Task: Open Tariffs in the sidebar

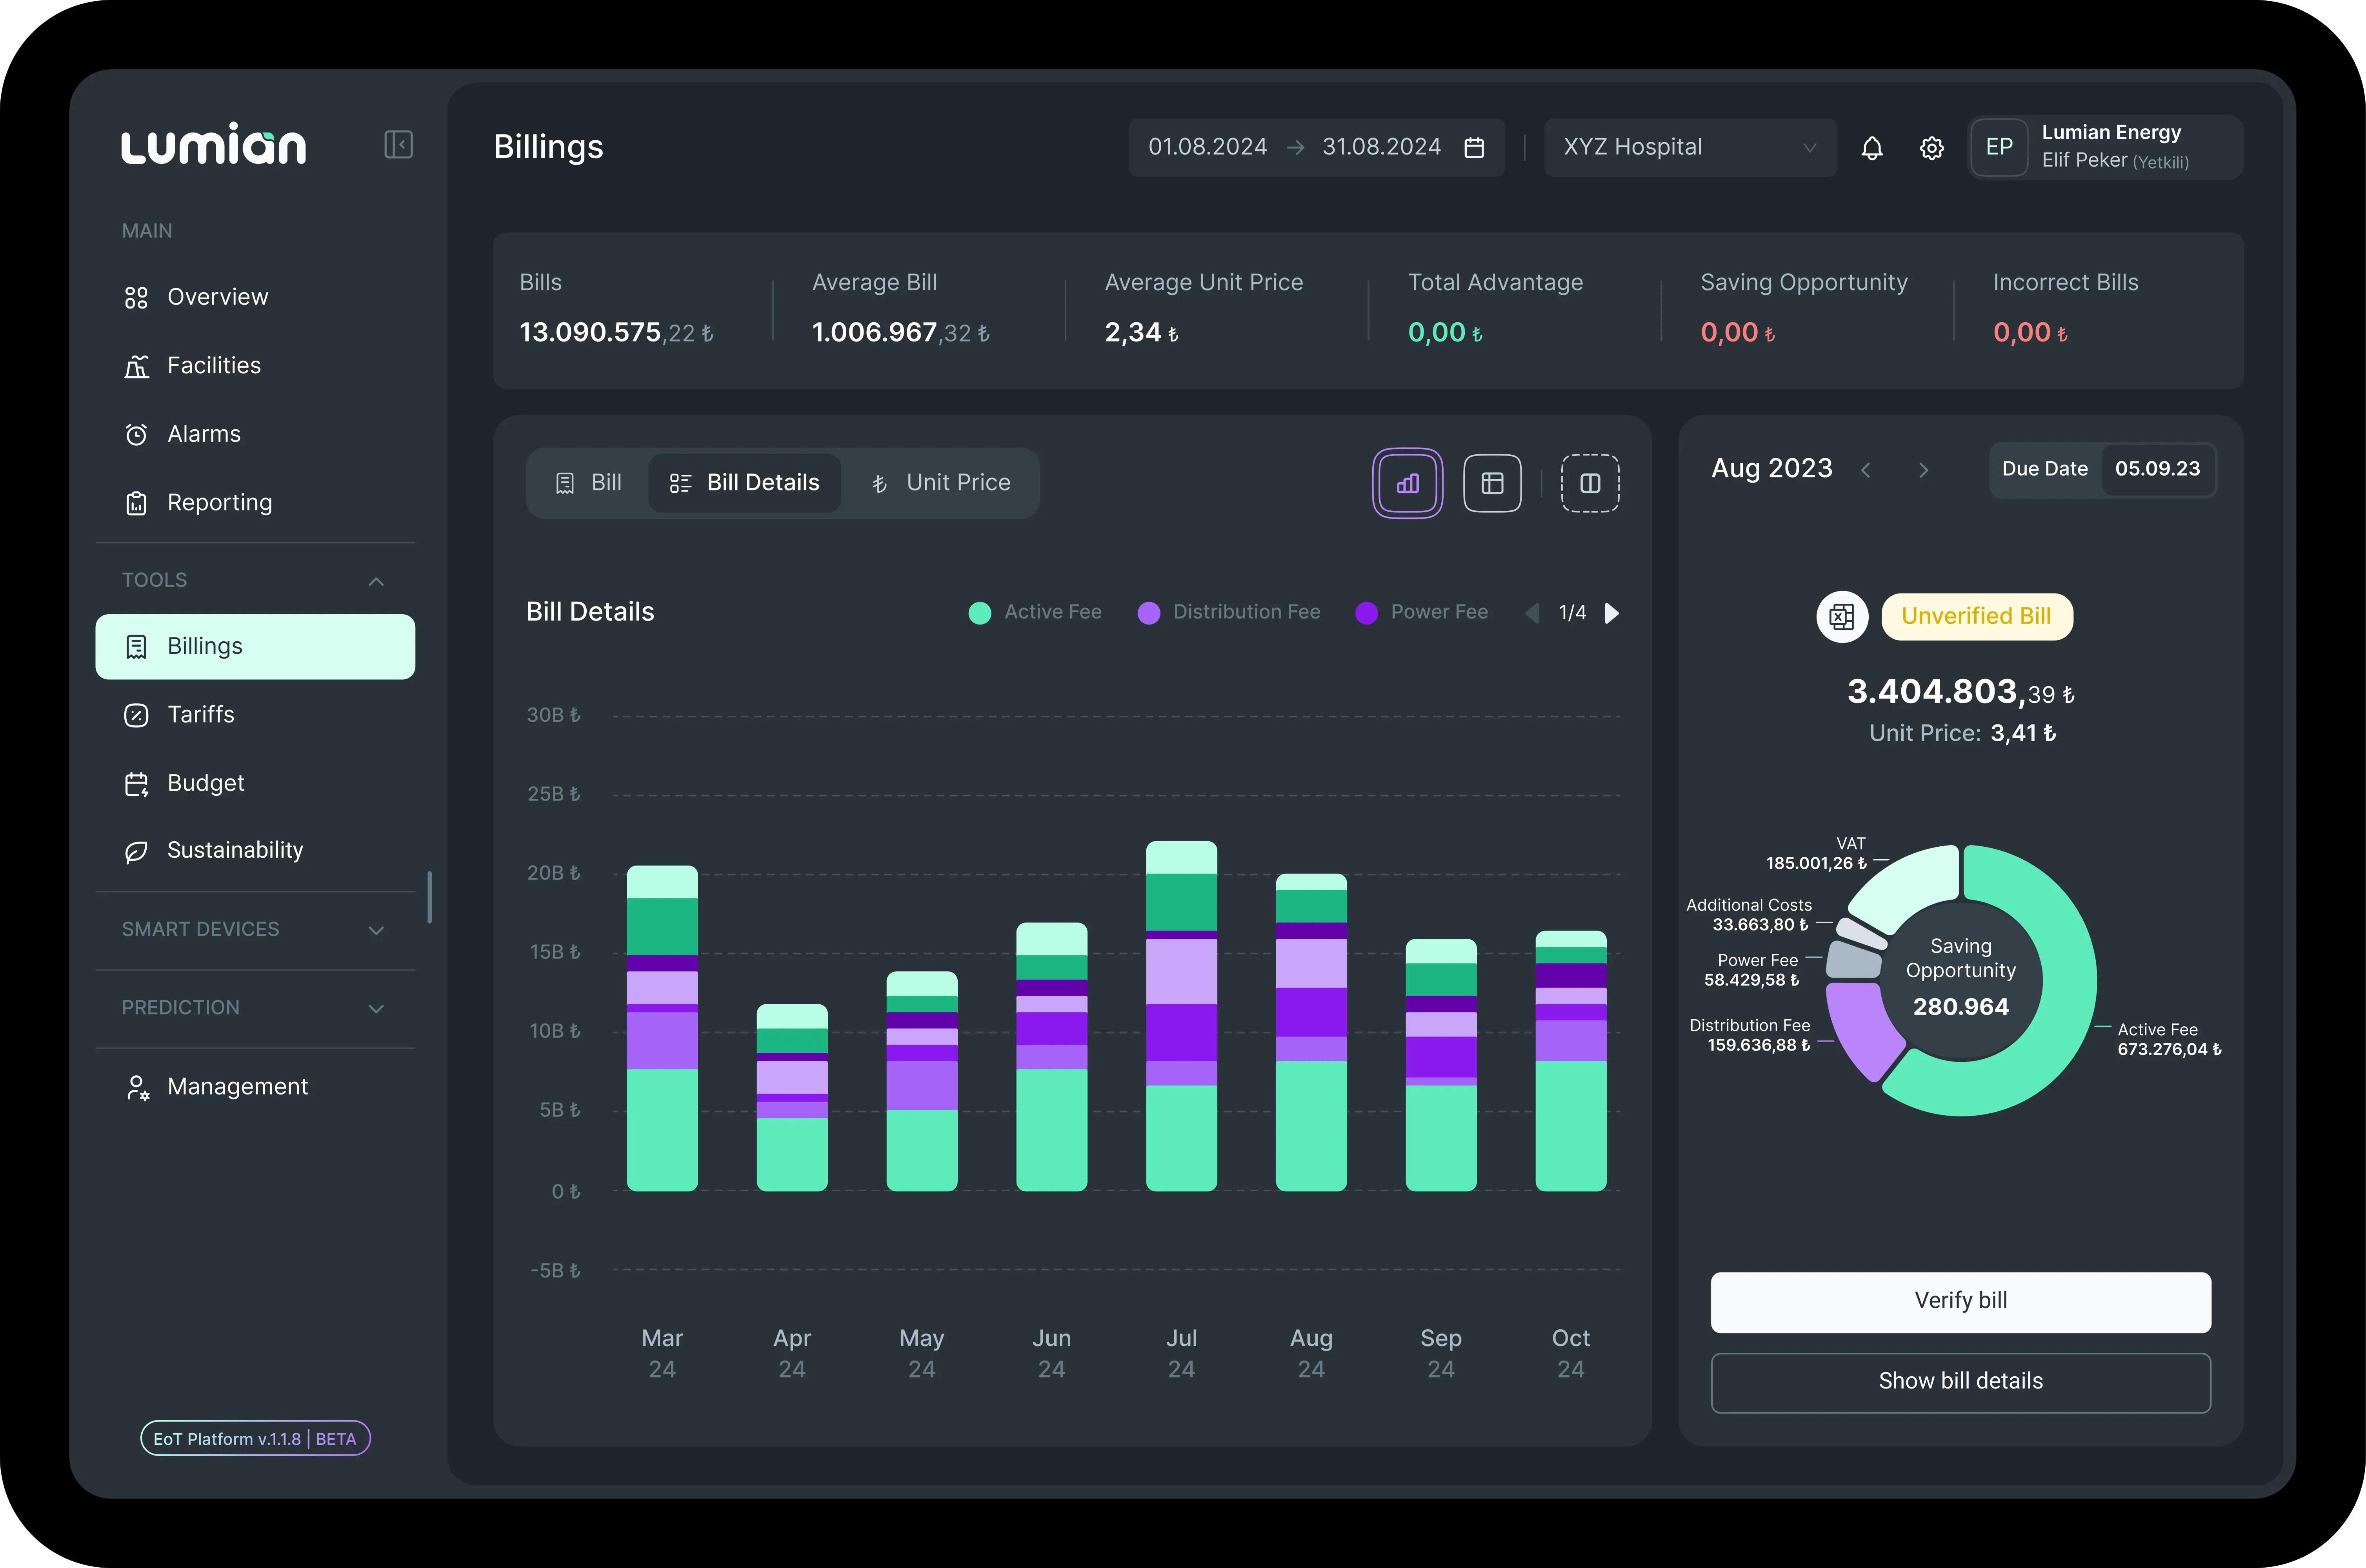Action: (x=255, y=715)
